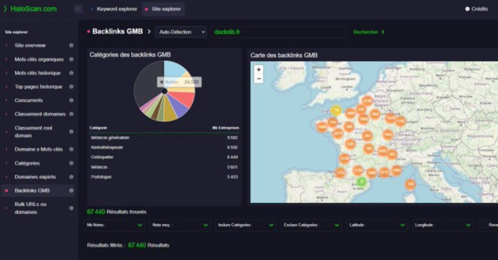Click the orange cluster marker on Corsica
Viewport: 498px width, 260px height.
pos(410,184)
